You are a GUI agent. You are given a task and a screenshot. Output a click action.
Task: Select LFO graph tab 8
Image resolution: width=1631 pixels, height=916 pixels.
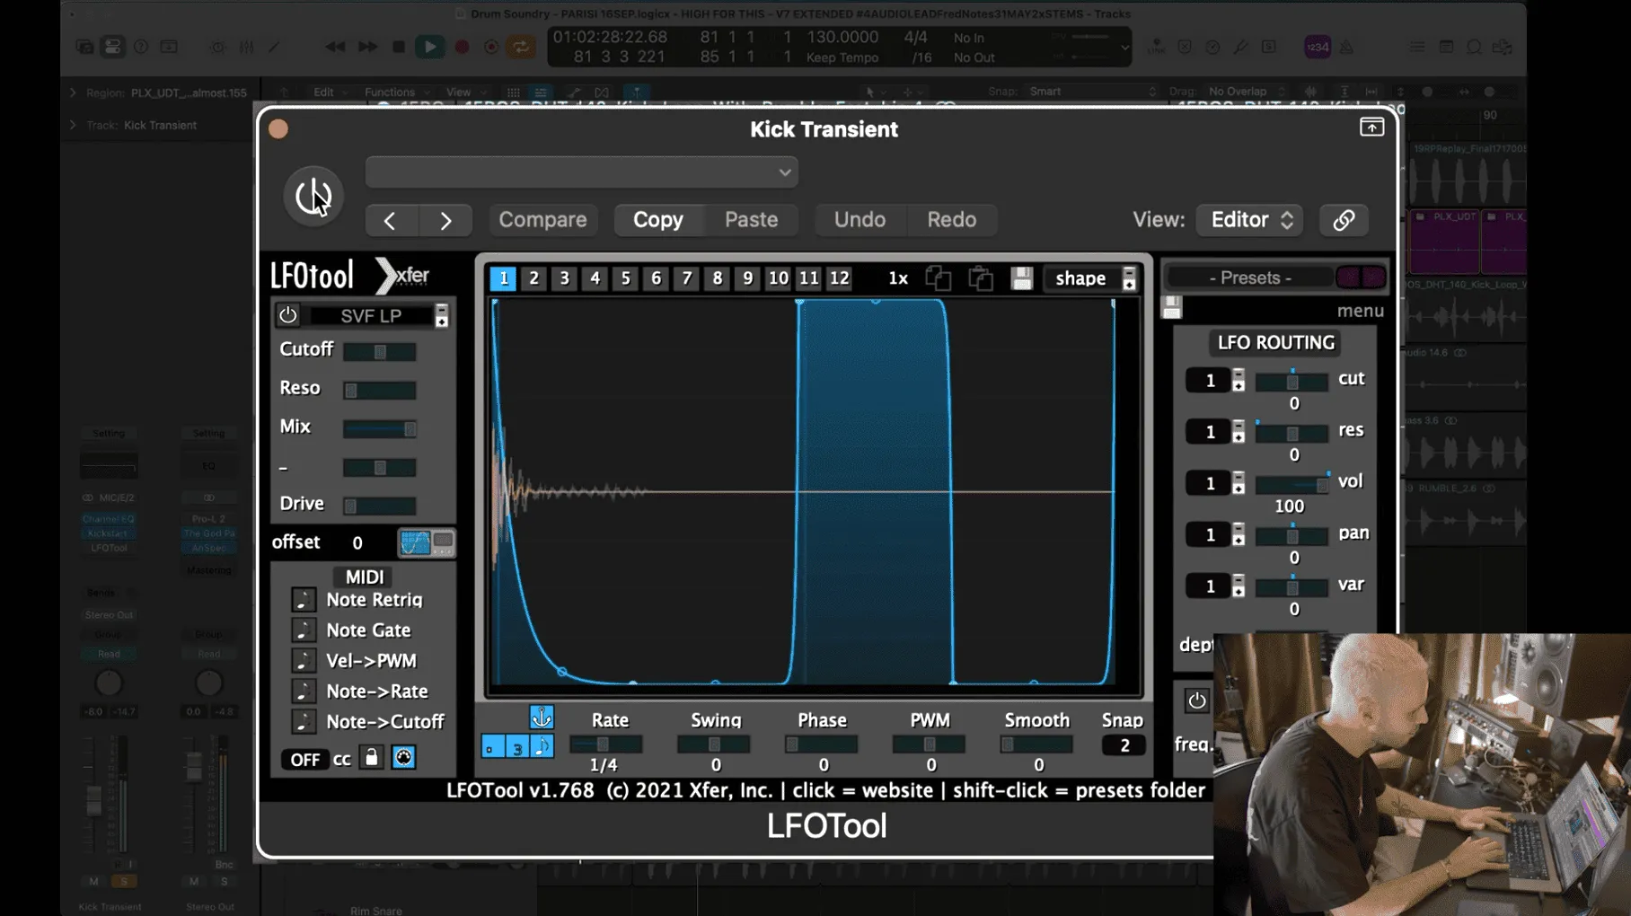718,278
